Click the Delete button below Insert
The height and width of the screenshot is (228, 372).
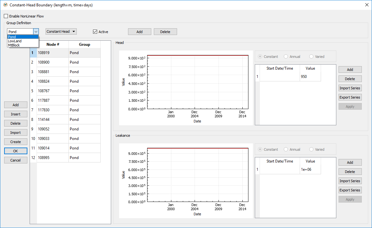point(16,123)
